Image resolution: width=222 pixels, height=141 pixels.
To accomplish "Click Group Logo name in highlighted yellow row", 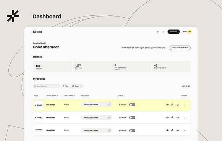I will pyautogui.click(x=51, y=105).
